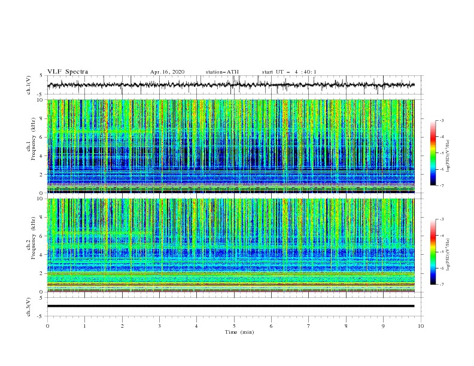This screenshot has height=366, width=474.
Task: Click the "Time (min)" axis label
Action: 239,332
